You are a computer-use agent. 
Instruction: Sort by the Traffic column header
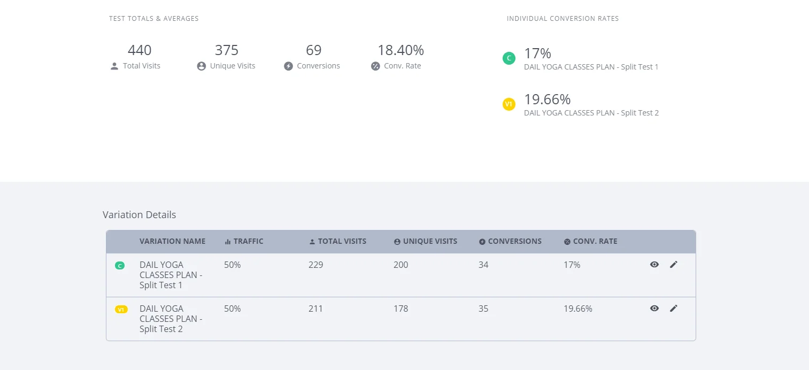244,242
